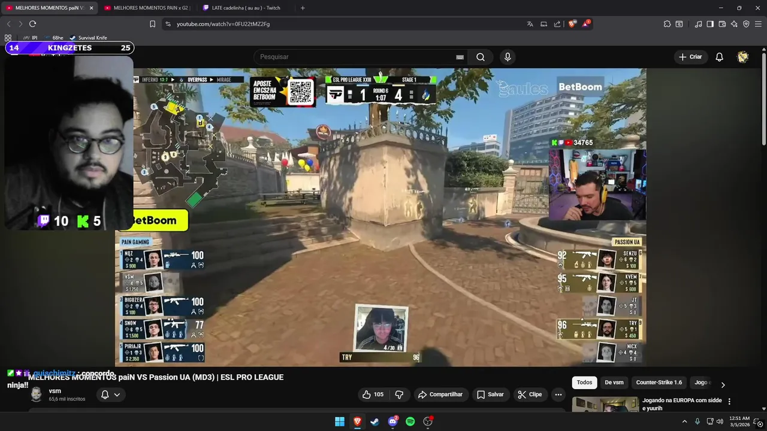Select the Todos filter chip

click(584, 383)
